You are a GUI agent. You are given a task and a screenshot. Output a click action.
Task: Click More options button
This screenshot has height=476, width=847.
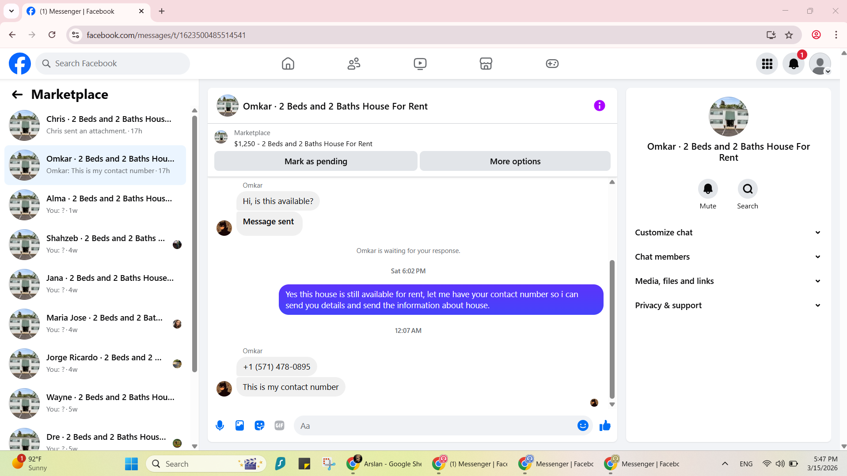(x=515, y=161)
